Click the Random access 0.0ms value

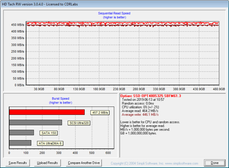(x=138, y=103)
